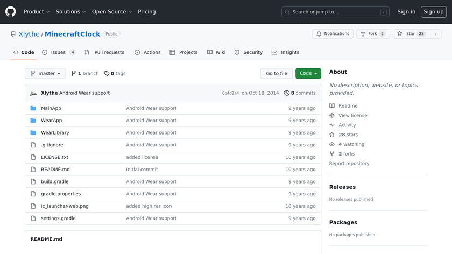Click the commit history clock icon
The image size is (452, 254).
pyautogui.click(x=287, y=93)
